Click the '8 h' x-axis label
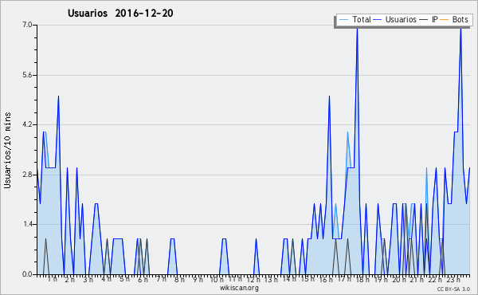This screenshot has height=295, width=478. click(179, 279)
